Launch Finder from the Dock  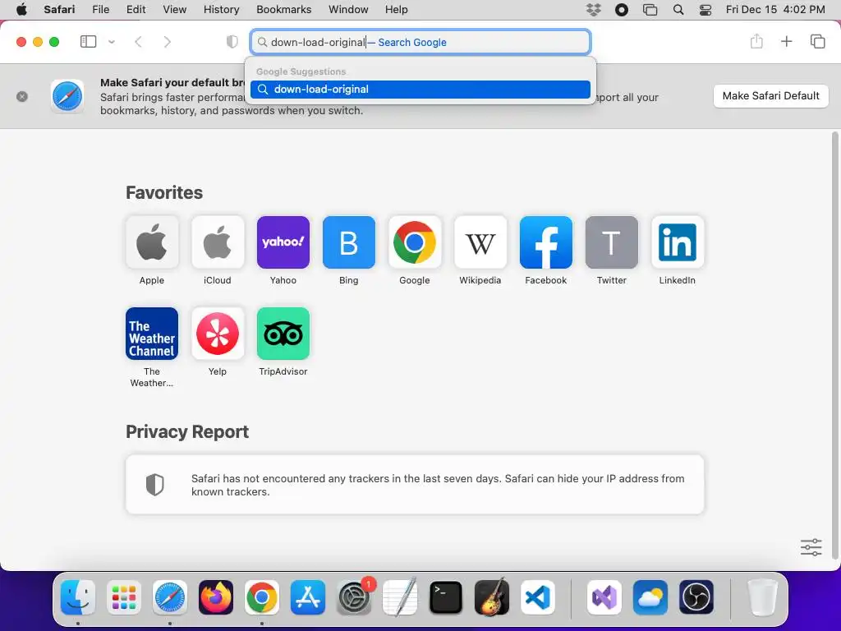coord(78,597)
